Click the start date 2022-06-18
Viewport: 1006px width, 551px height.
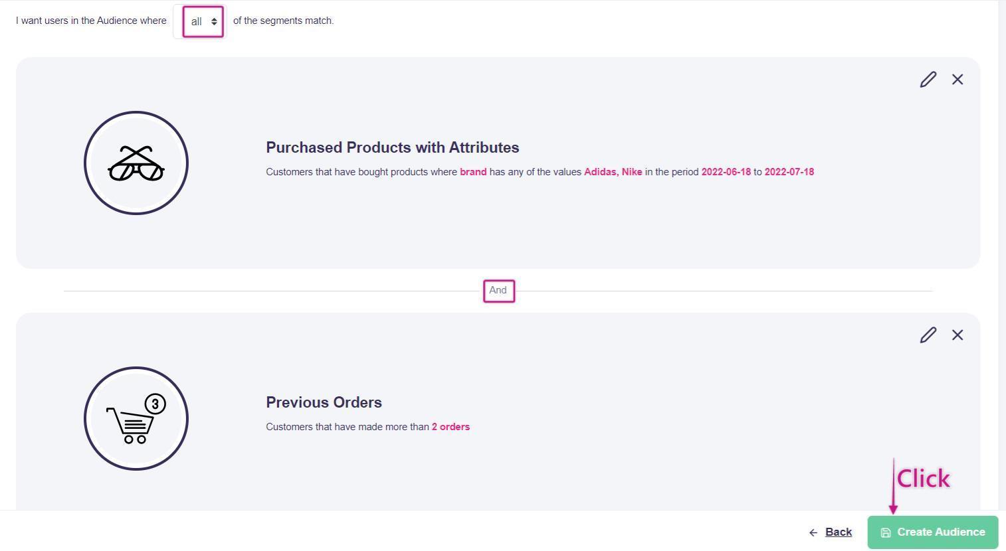[726, 172]
